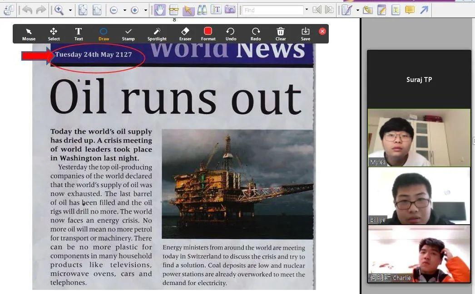Screen dimensions: 475x294
Task: Select the text selection tool
Action: [x=216, y=10]
